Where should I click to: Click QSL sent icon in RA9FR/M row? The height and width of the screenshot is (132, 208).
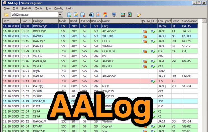[145, 61]
